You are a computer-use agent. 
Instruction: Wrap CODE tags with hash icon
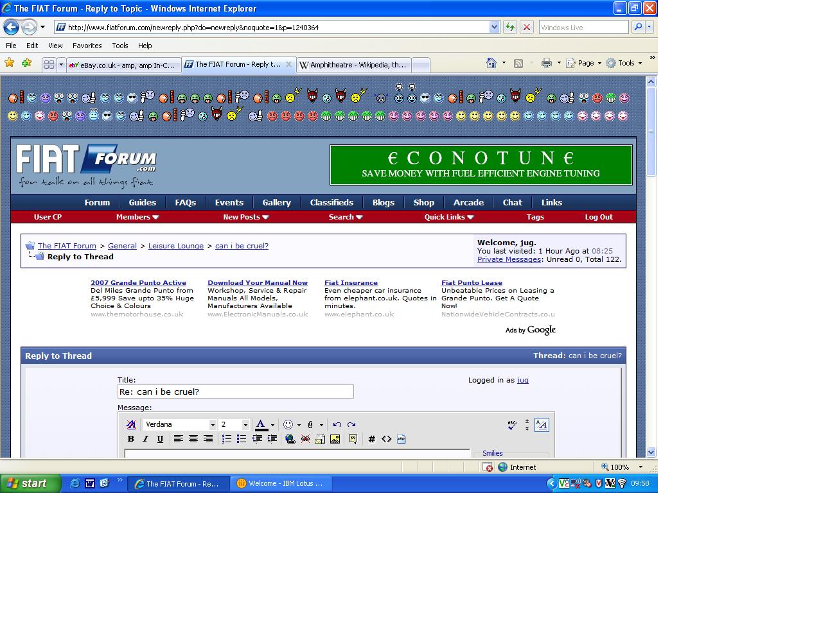(x=371, y=439)
